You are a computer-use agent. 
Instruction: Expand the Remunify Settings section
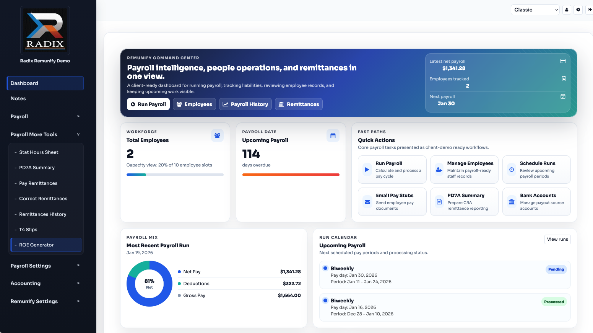point(45,301)
